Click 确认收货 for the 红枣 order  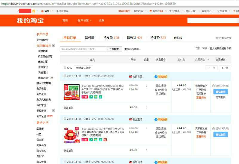point(220,135)
